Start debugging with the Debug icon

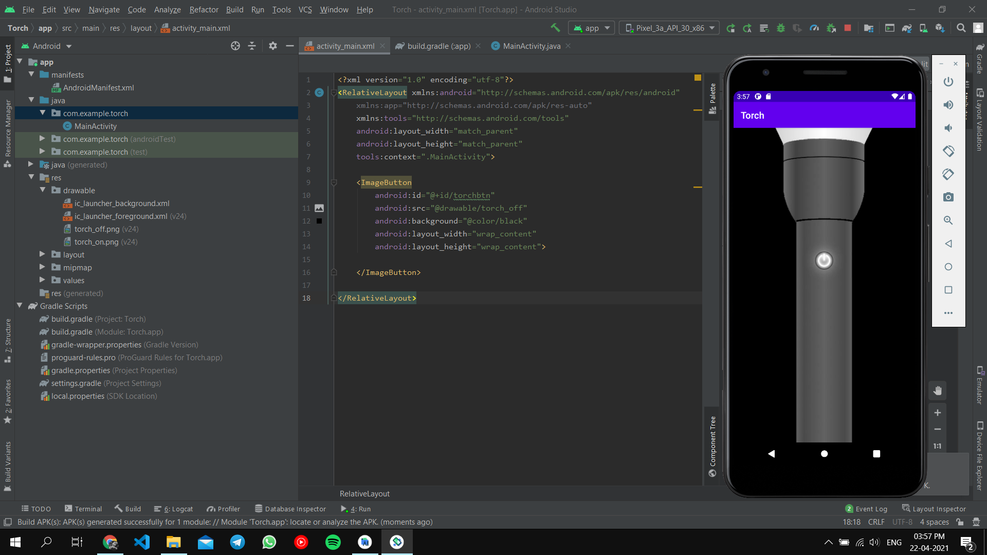[781, 28]
